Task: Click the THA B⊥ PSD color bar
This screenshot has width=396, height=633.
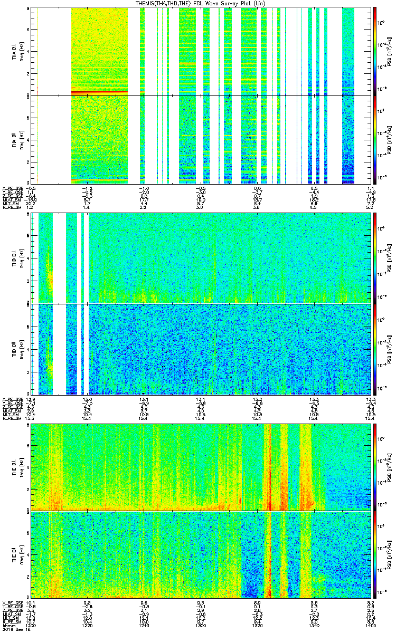Action: (375, 51)
